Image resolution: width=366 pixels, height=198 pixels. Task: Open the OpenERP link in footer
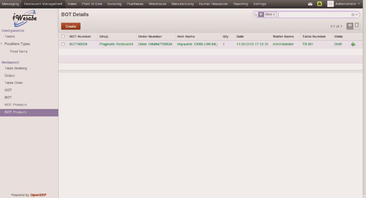[38, 195]
